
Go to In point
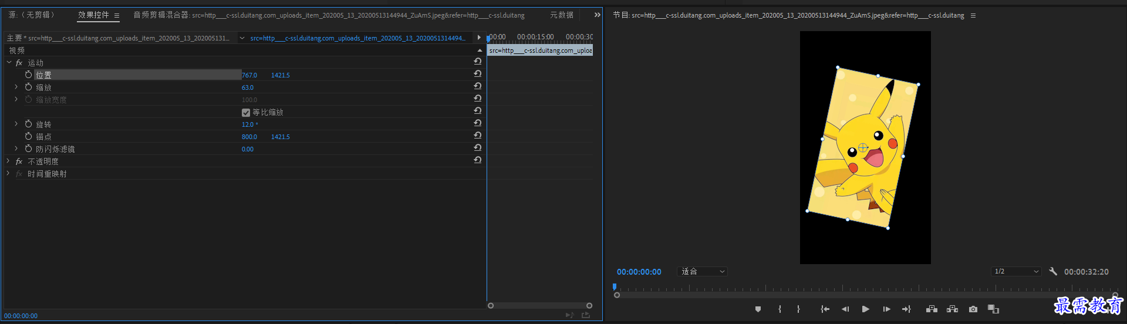825,309
